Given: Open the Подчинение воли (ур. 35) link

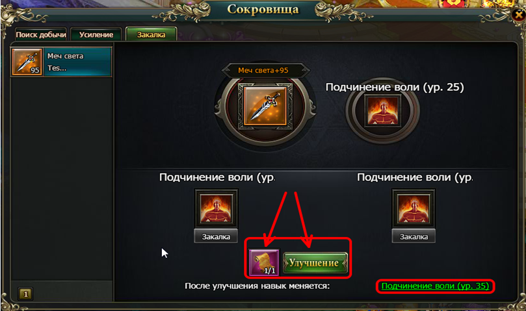Looking at the screenshot, I should click(x=435, y=286).
